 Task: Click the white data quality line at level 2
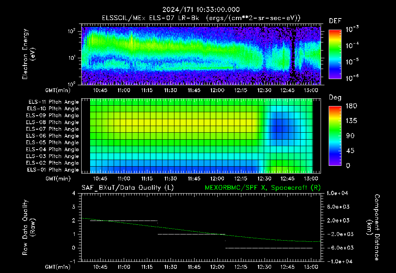(124, 221)
